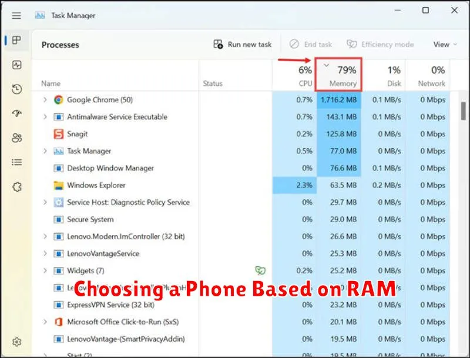Open the Startup apps sidebar icon
The height and width of the screenshot is (358, 470).
tap(17, 113)
